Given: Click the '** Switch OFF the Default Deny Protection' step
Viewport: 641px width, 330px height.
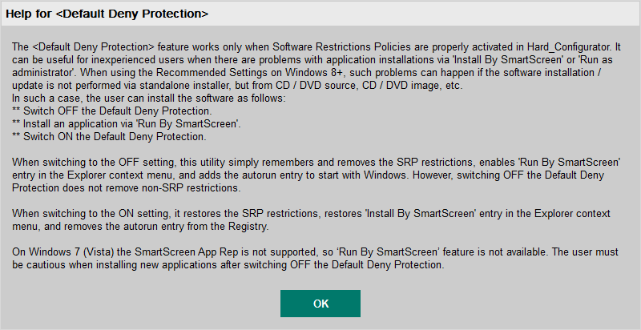Looking at the screenshot, I should click(x=107, y=111).
